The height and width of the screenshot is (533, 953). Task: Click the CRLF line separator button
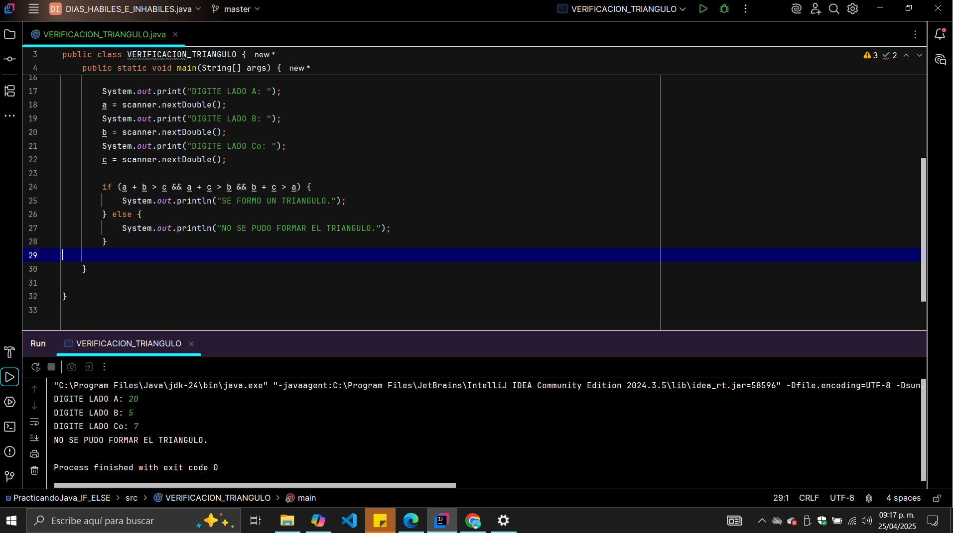click(x=809, y=498)
